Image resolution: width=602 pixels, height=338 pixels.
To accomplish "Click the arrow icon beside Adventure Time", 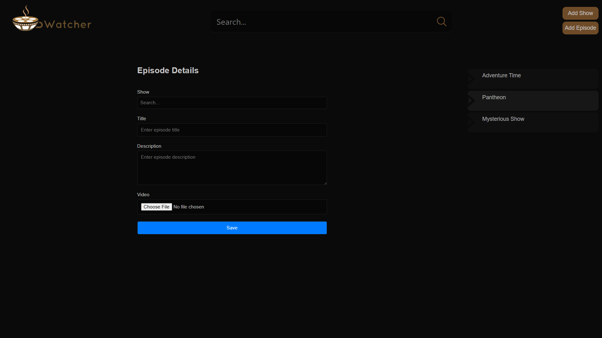I will coord(471,79).
